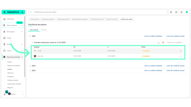
Task: Click the one one employee avatar
Action: [35, 56]
